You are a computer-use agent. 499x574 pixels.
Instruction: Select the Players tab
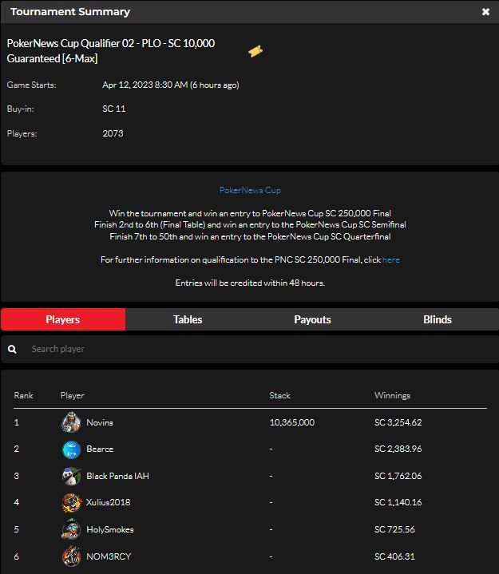63,319
